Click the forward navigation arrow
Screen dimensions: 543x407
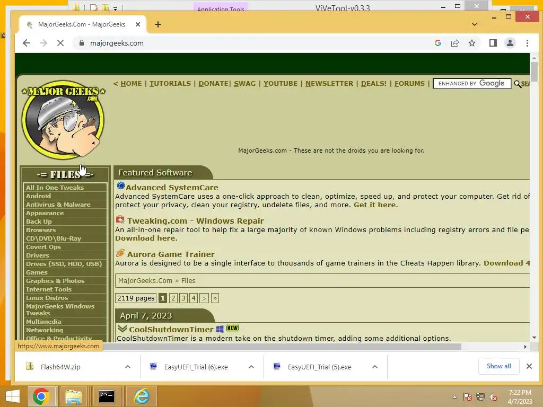[43, 43]
